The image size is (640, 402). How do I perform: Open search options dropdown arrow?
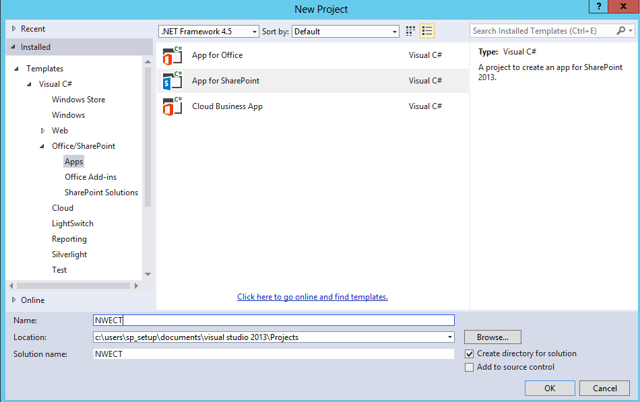631,30
